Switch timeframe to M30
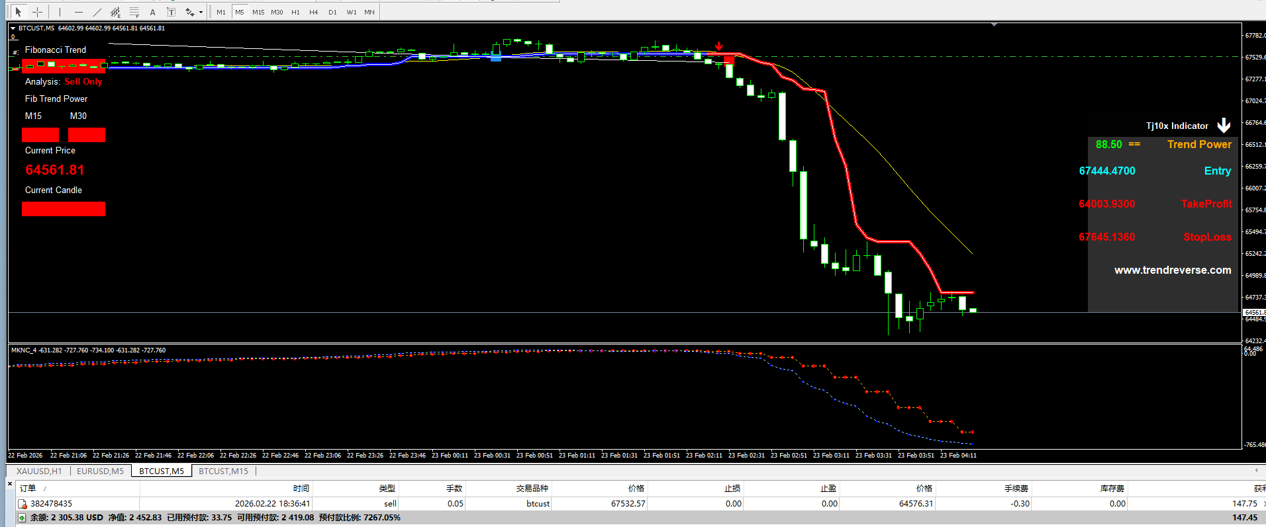Screen dimensions: 1266x527 [x=277, y=12]
